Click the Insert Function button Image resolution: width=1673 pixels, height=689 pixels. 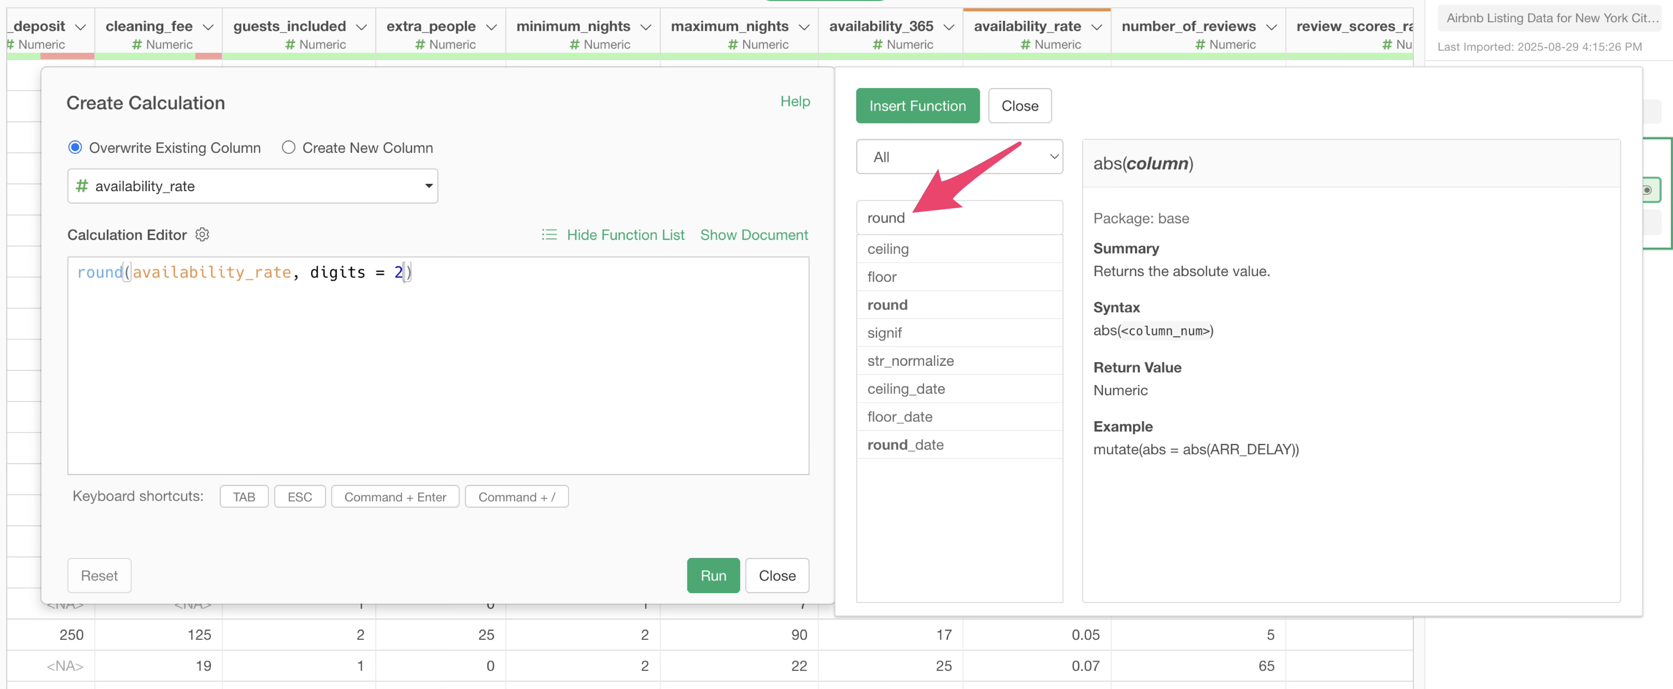pos(917,105)
